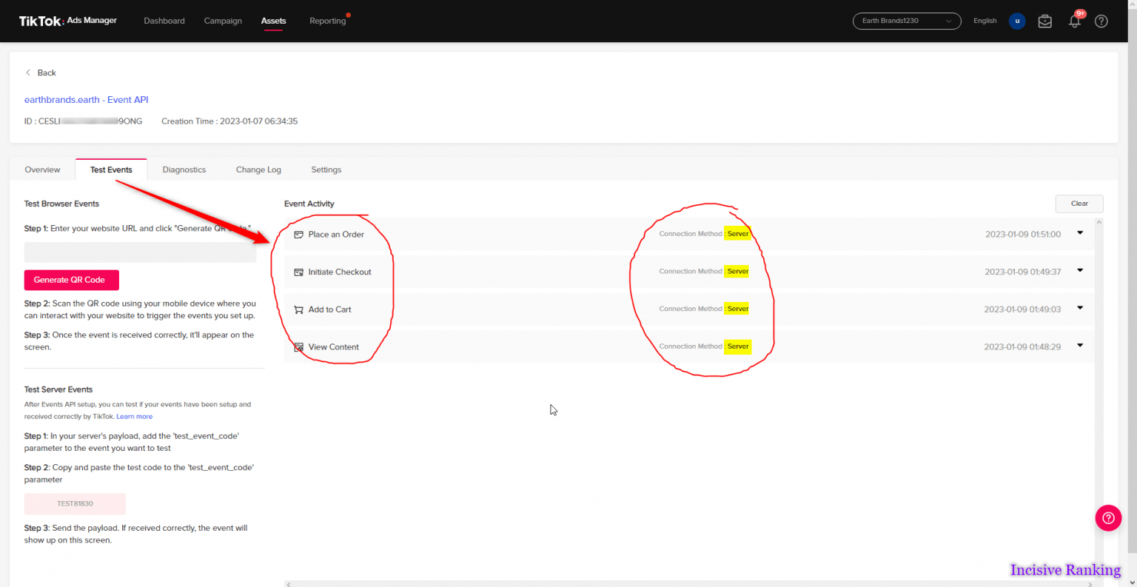
Task: Click the View Content event icon
Action: [299, 347]
